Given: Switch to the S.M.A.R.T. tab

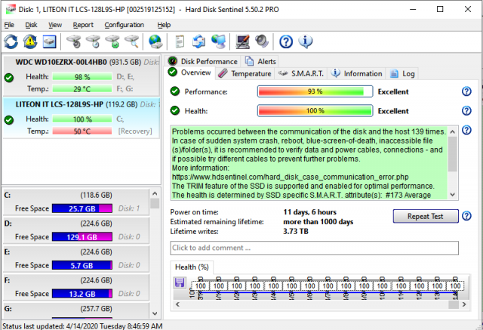Looking at the screenshot, I should [300, 73].
